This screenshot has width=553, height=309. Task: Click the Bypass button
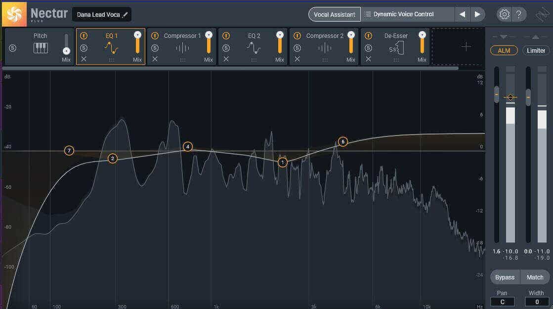505,277
